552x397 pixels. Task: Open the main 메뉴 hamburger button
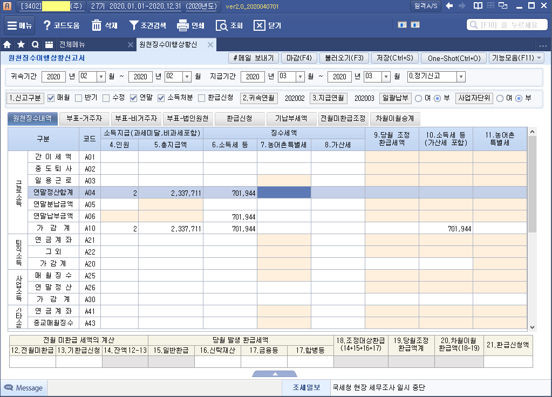[x=19, y=25]
